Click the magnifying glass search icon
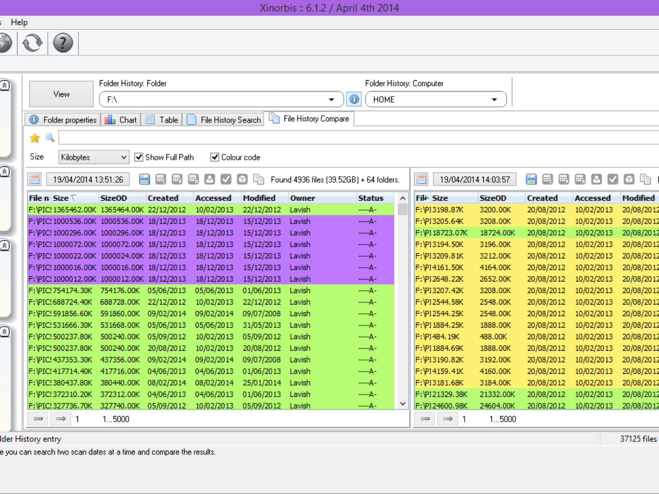The image size is (659, 494). click(x=50, y=138)
